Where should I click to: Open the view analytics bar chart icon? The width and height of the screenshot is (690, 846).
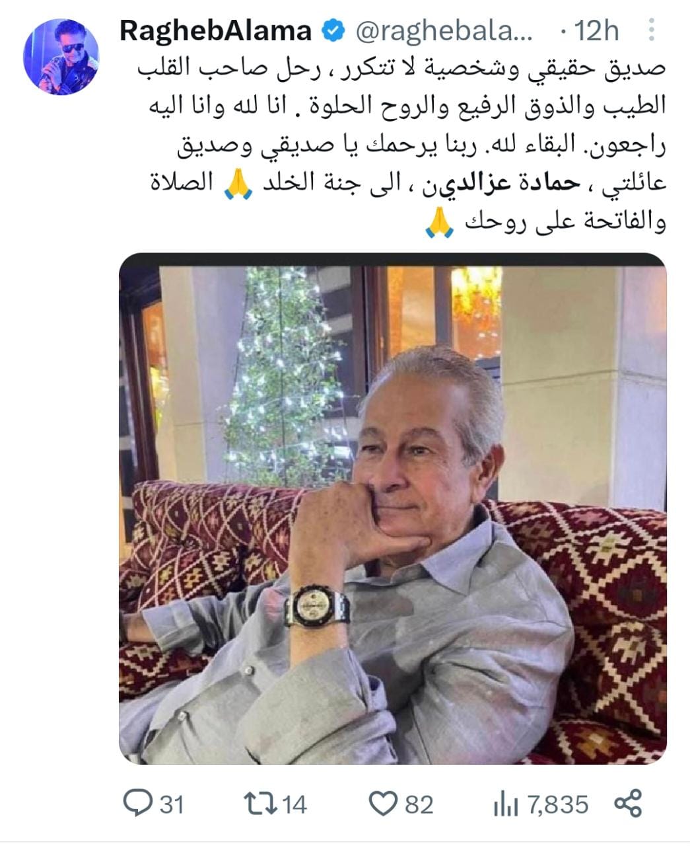point(506,804)
